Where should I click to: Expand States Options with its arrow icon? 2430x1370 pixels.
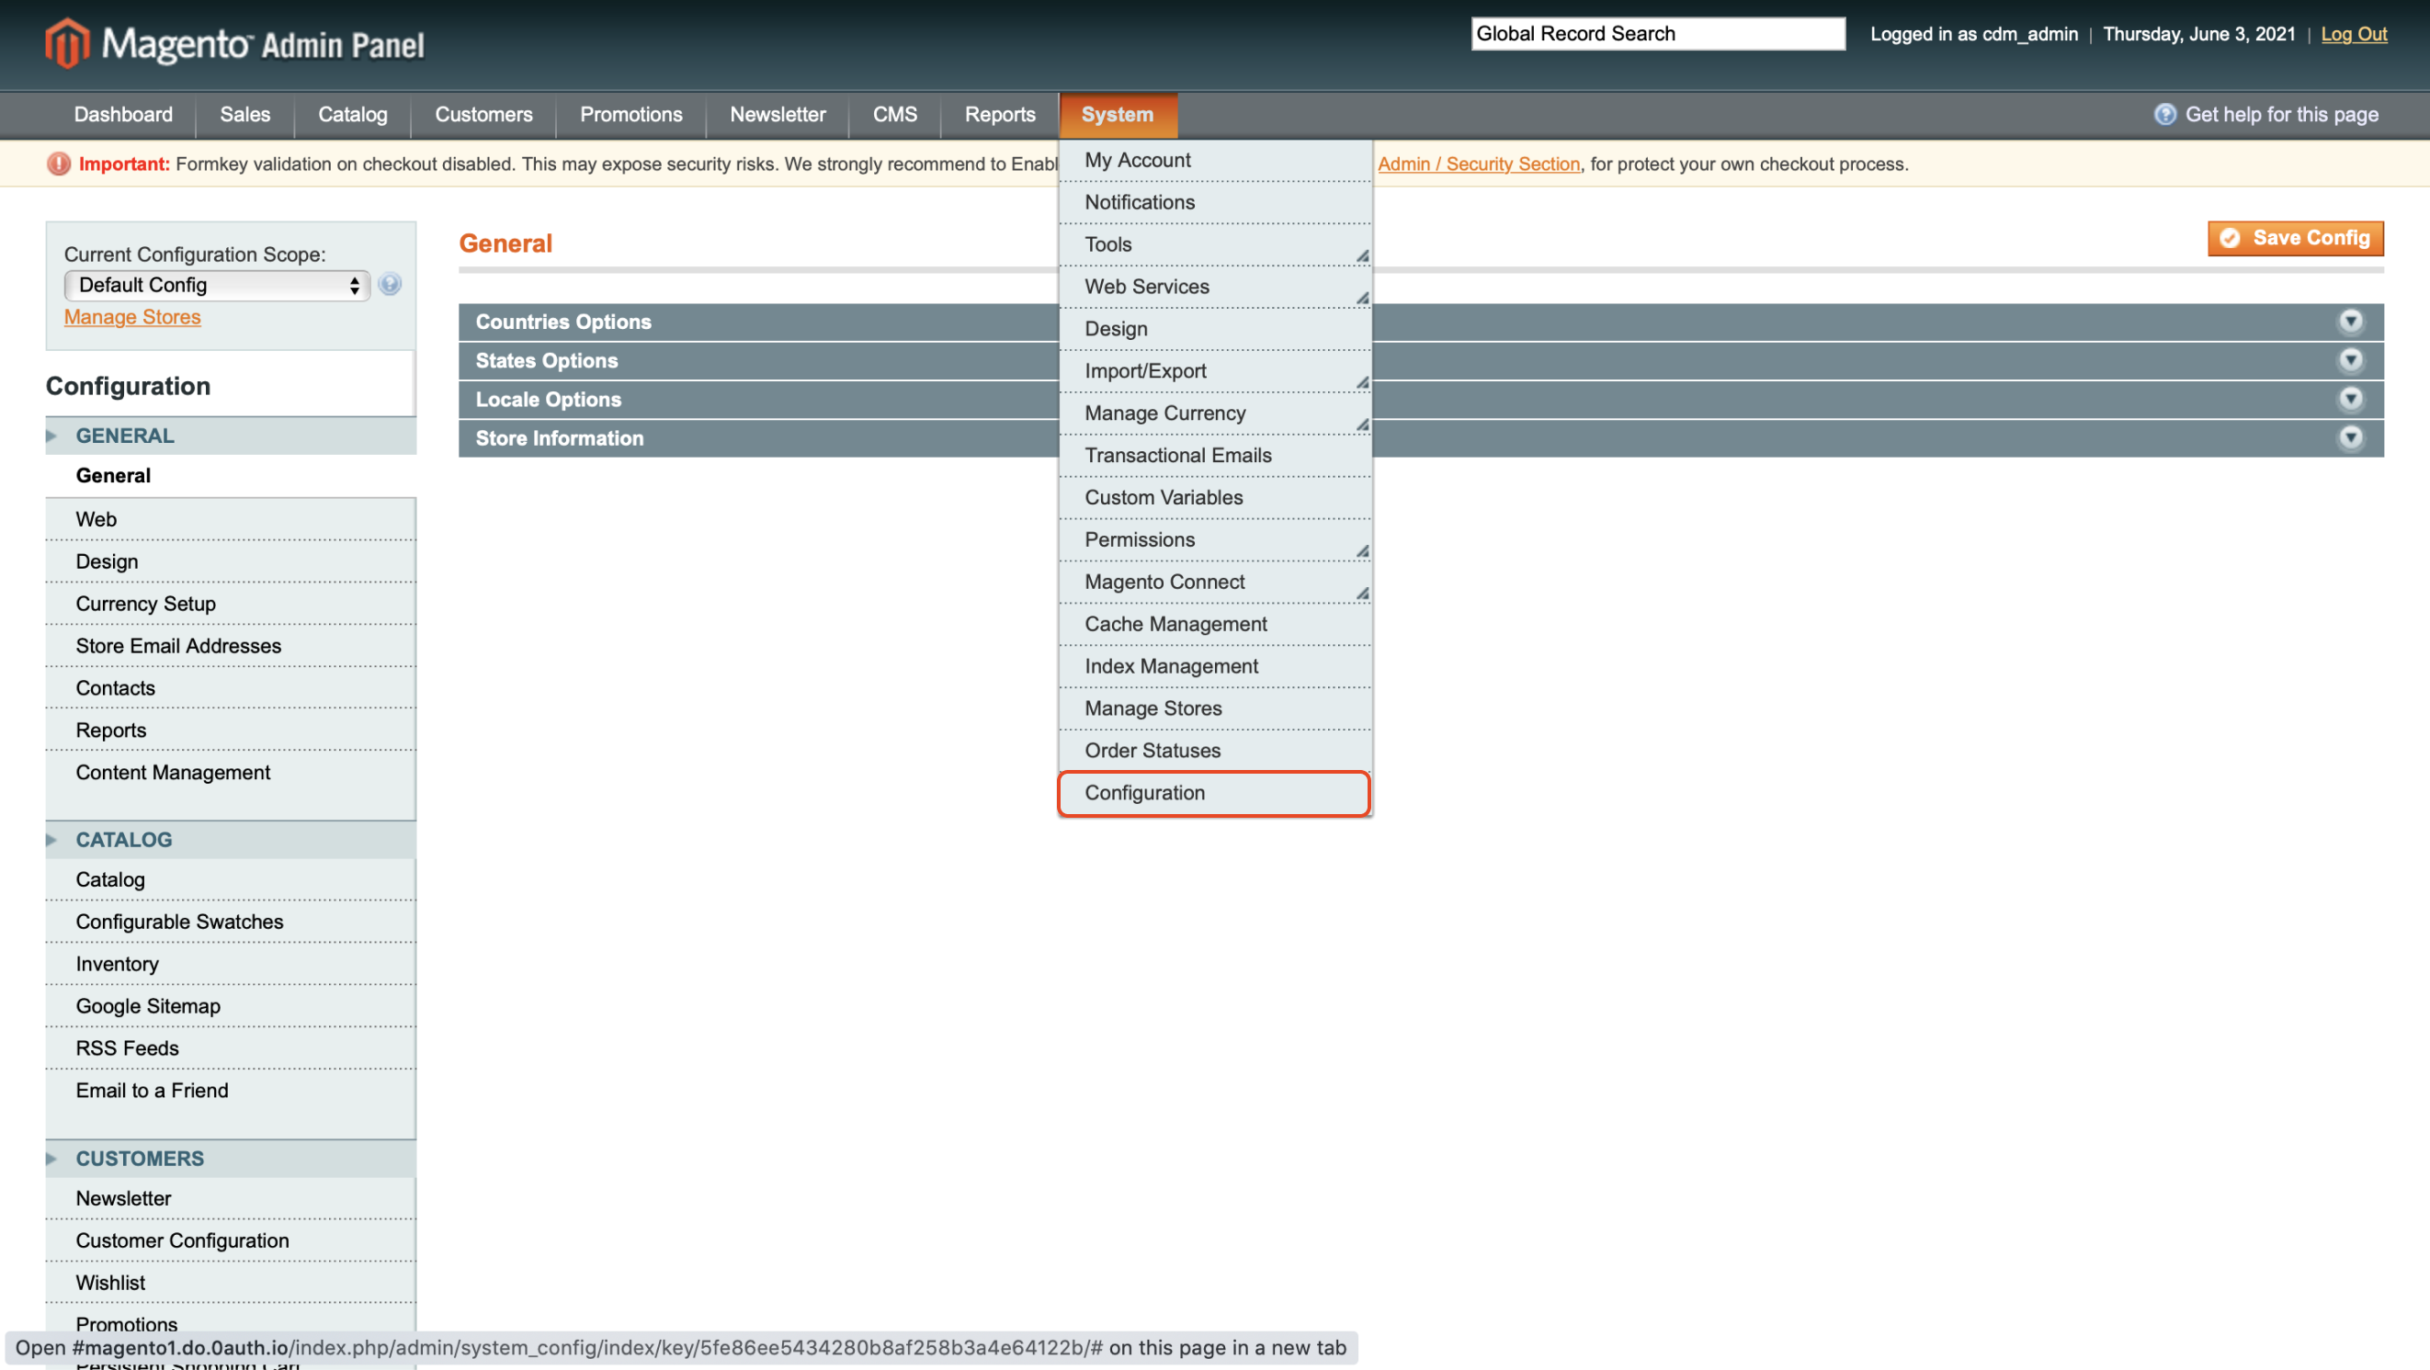[2350, 360]
